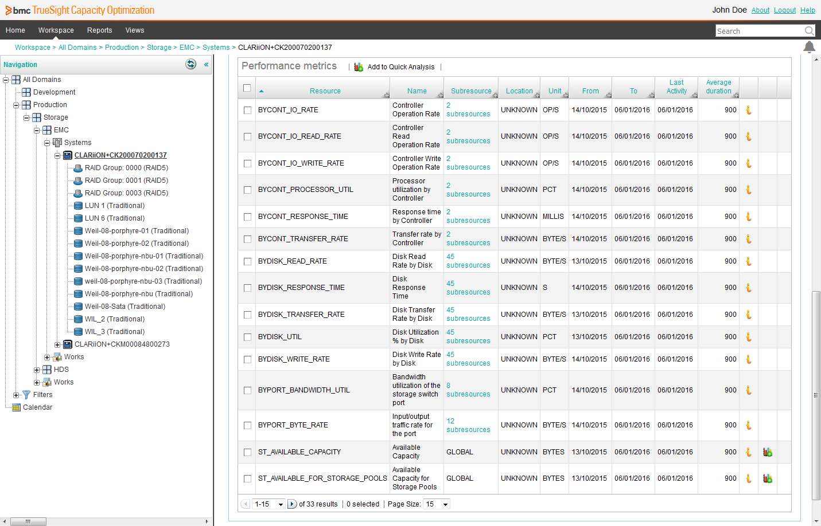Open the About link
The width and height of the screenshot is (821, 526).
tap(761, 10)
